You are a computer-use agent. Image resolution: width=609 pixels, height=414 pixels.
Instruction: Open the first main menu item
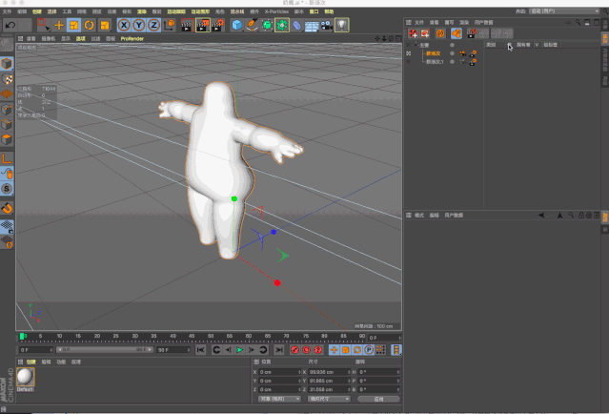tap(7, 11)
